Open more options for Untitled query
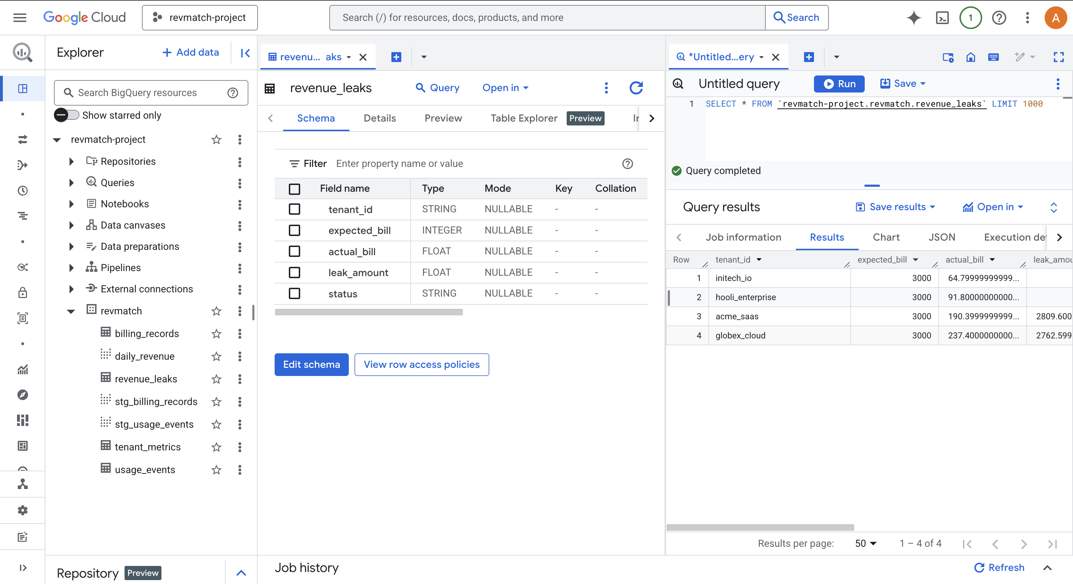The height and width of the screenshot is (584, 1073). [x=1058, y=84]
